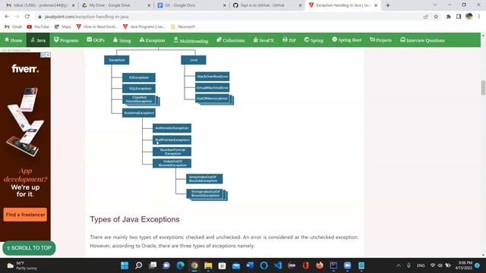Open Projects in the navbar
The width and height of the screenshot is (486, 273).
point(380,40)
